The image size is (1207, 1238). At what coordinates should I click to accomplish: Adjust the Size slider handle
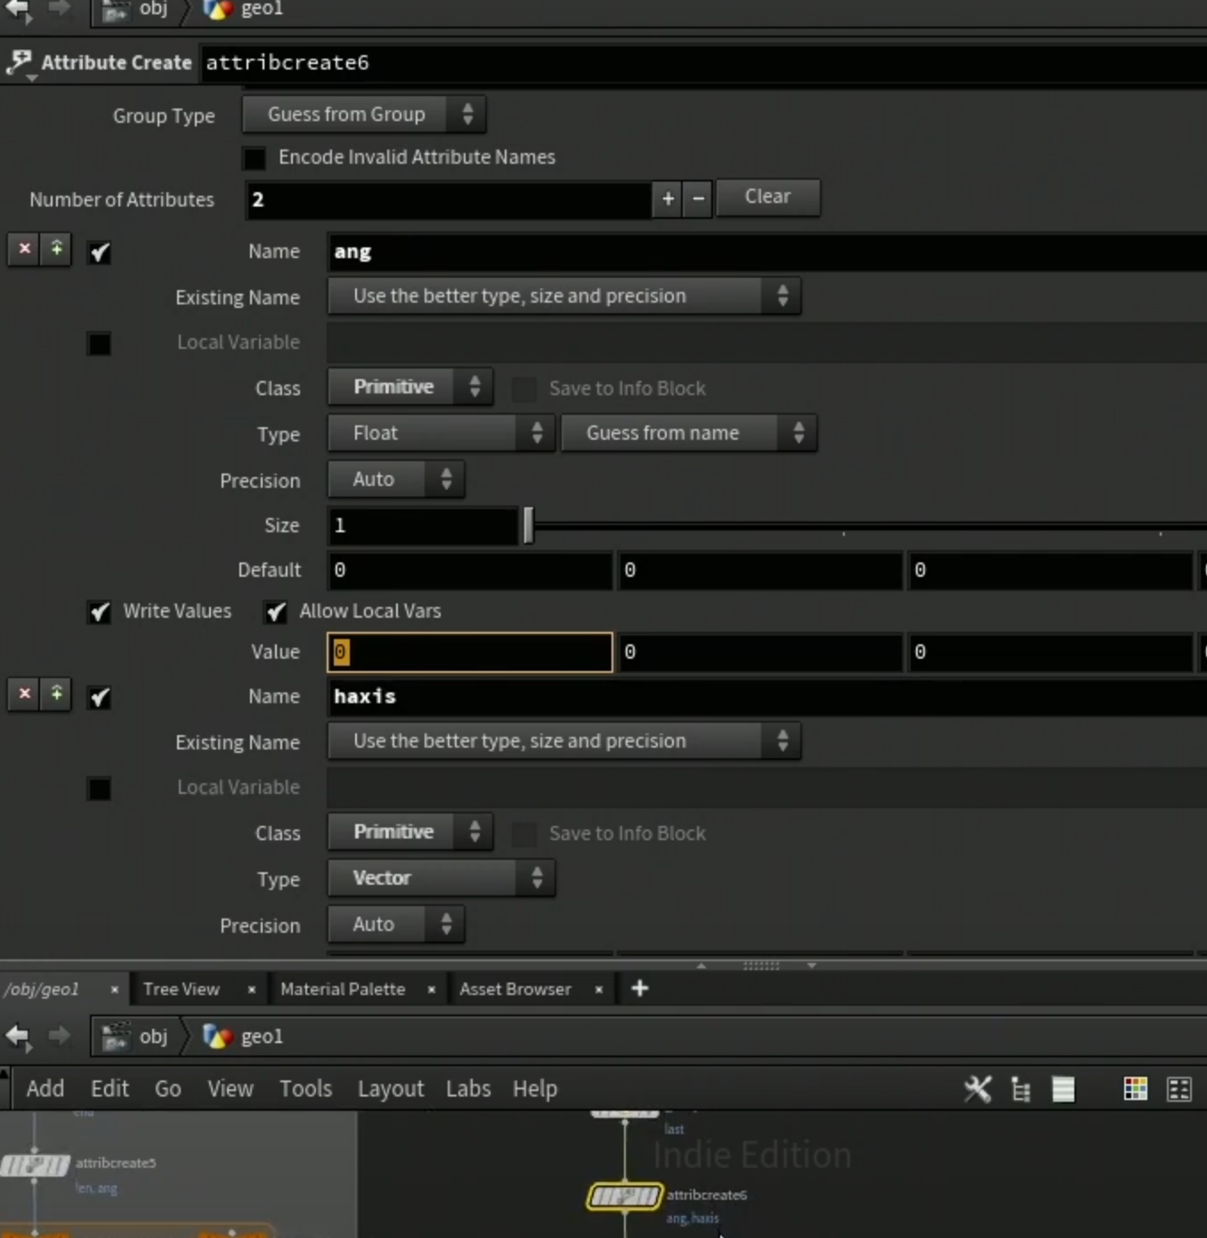[529, 525]
